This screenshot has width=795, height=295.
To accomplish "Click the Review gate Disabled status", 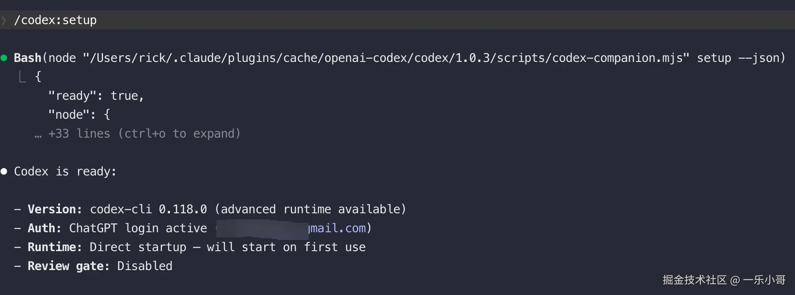I will pos(144,266).
